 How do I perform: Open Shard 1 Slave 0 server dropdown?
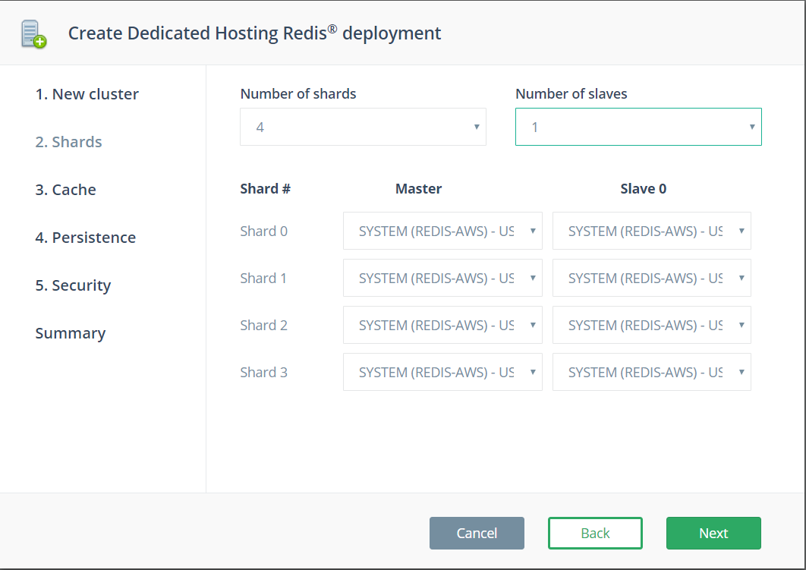pos(652,278)
